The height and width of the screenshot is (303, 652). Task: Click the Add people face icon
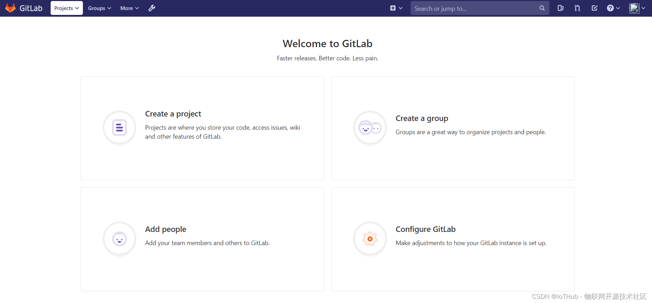[119, 239]
